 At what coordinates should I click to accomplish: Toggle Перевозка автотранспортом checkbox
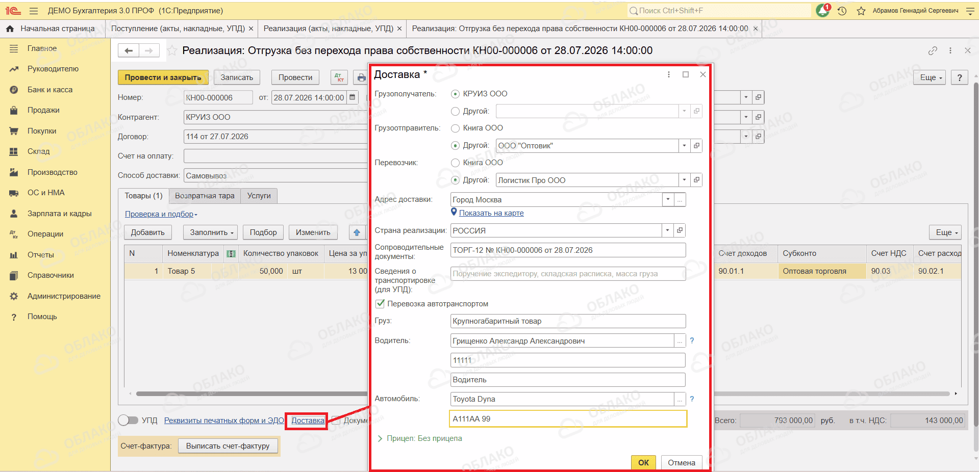(380, 304)
